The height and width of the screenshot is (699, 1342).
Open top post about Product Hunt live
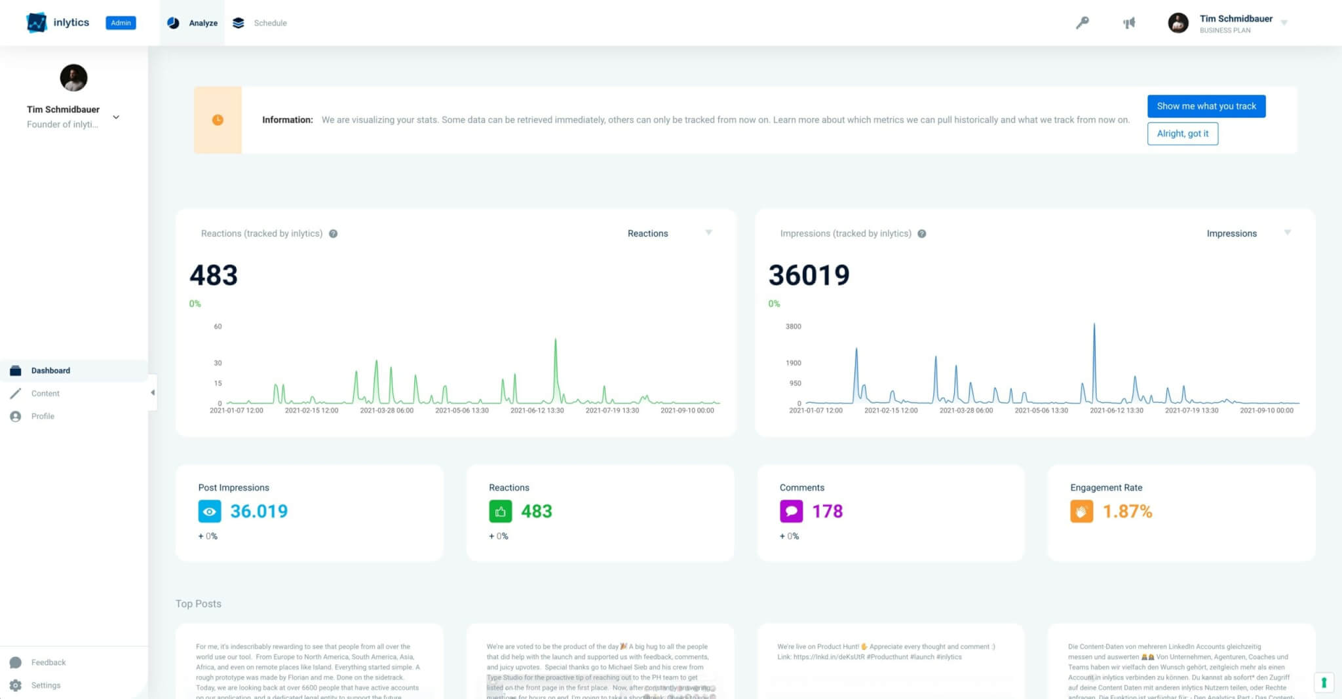pos(891,662)
